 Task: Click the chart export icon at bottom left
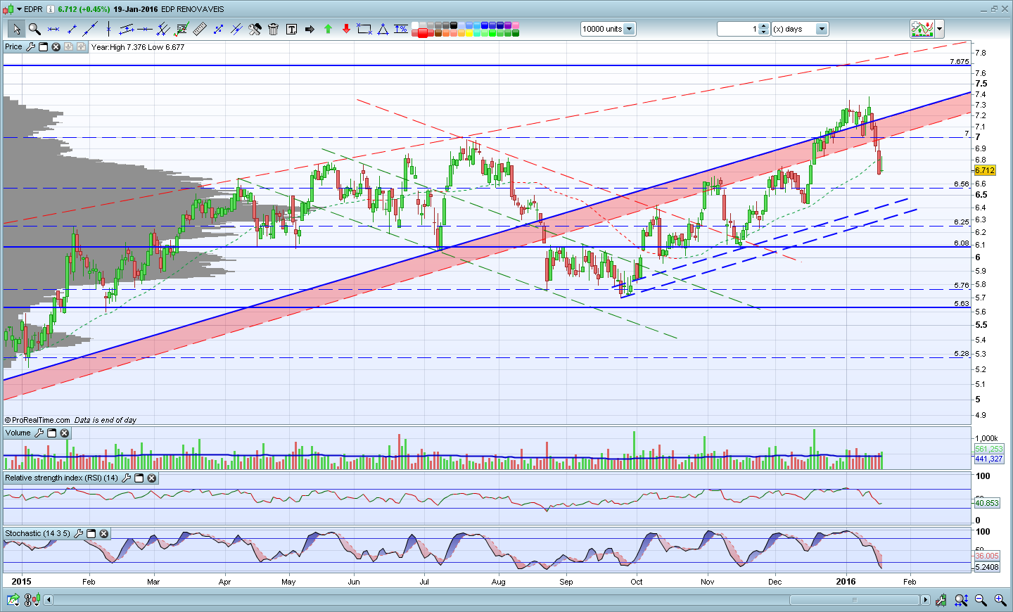pyautogui.click(x=13, y=600)
